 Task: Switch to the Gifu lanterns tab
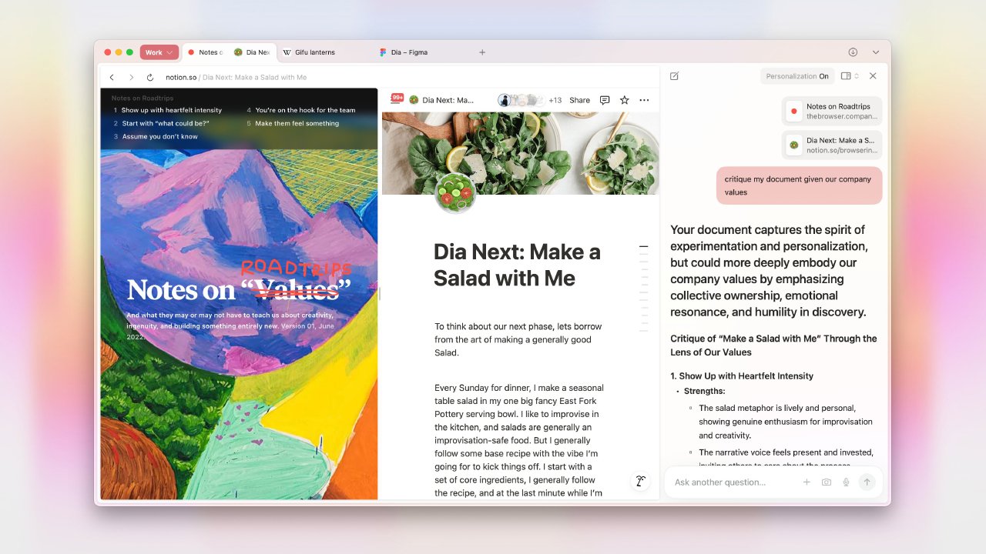(314, 52)
